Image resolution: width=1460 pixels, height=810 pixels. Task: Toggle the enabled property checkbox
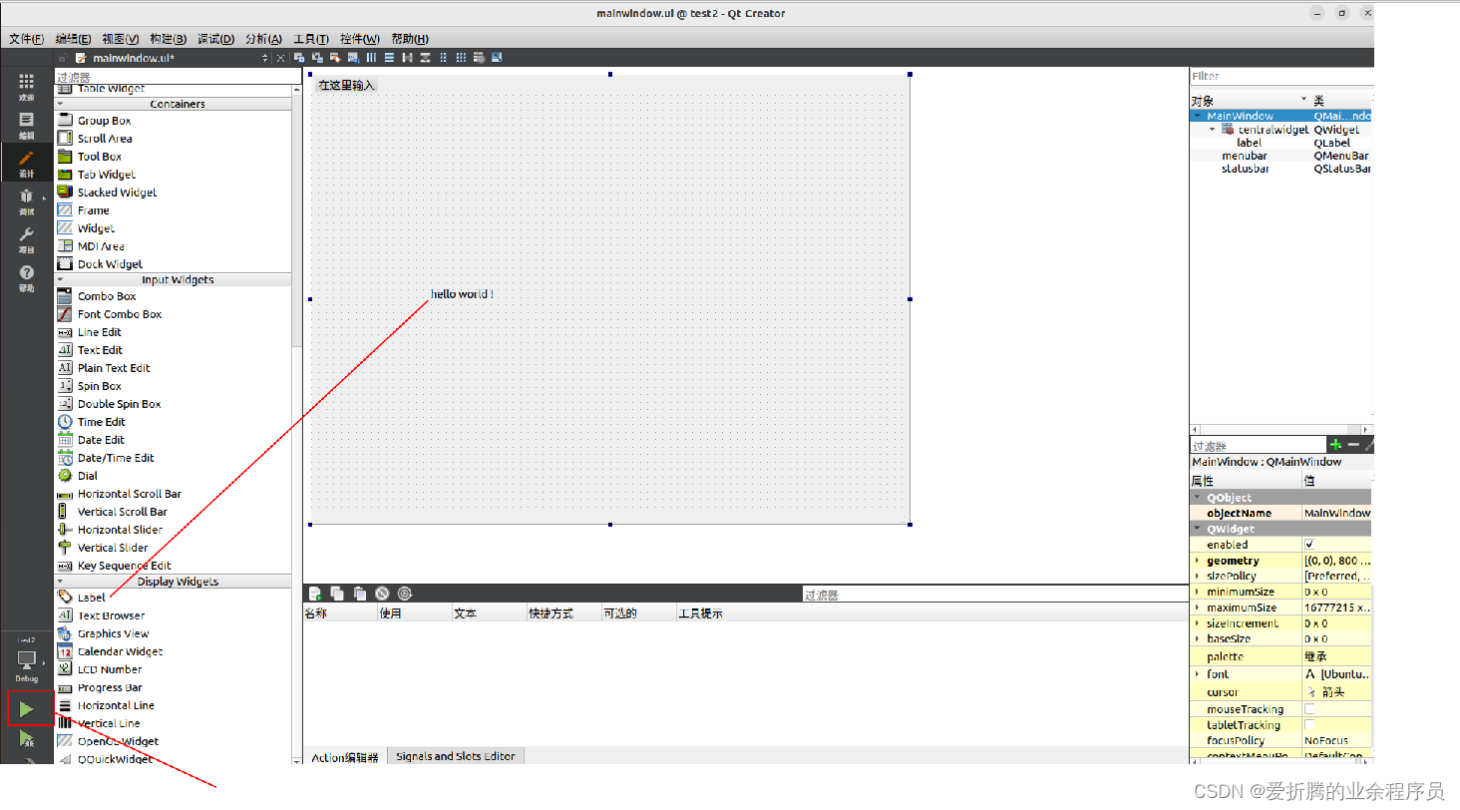pos(1309,545)
